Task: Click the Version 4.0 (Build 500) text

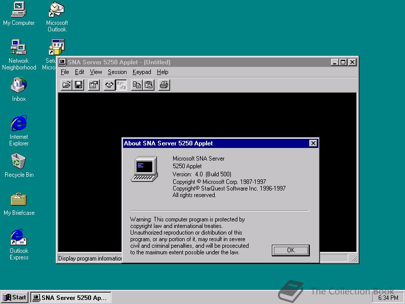Action: point(201,174)
